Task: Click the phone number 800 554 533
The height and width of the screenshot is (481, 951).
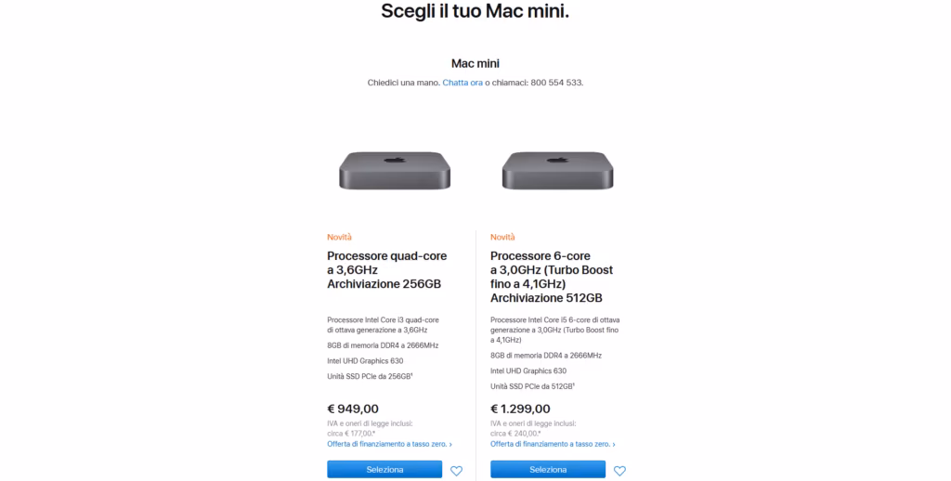Action: (x=556, y=83)
